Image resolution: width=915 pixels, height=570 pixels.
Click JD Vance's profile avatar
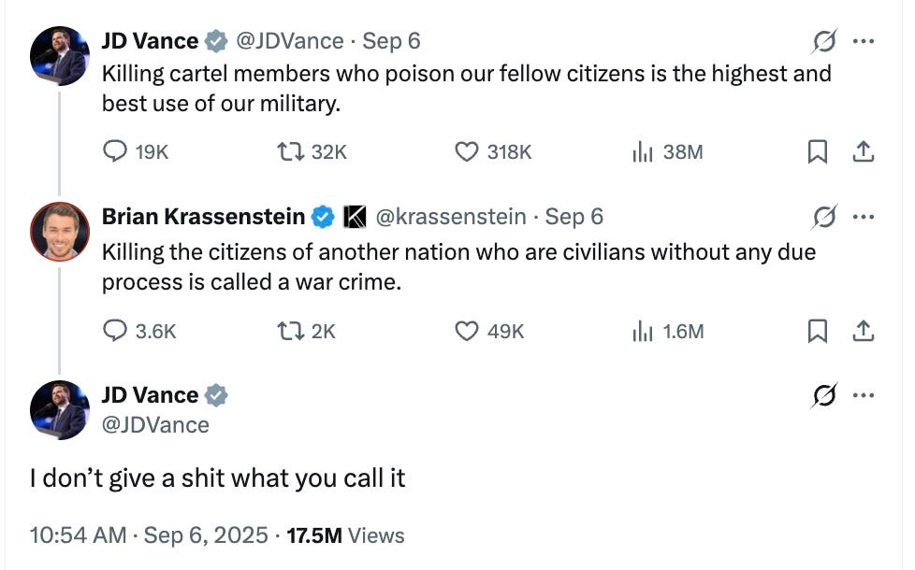60,56
